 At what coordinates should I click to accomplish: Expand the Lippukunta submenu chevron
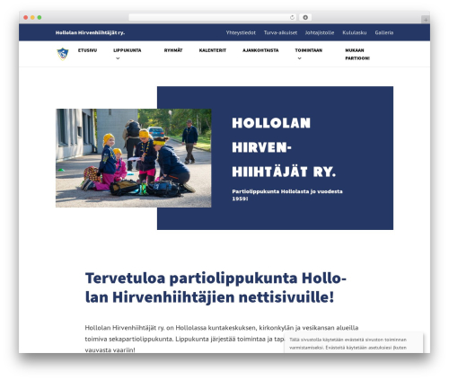pyautogui.click(x=118, y=58)
